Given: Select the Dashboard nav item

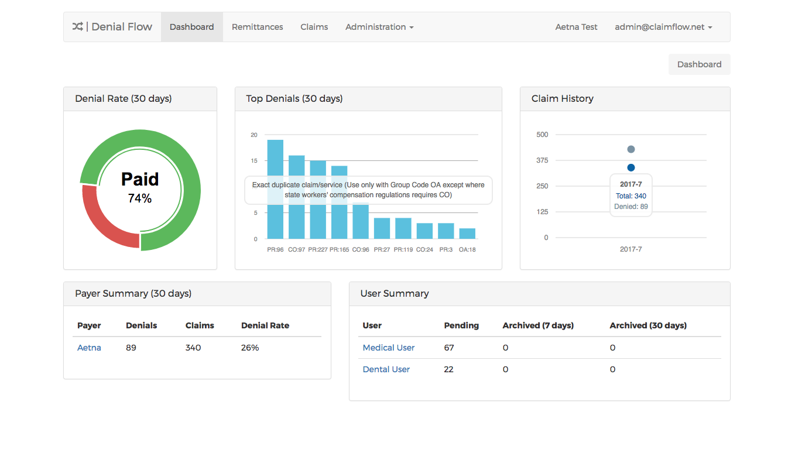Looking at the screenshot, I should coord(191,27).
